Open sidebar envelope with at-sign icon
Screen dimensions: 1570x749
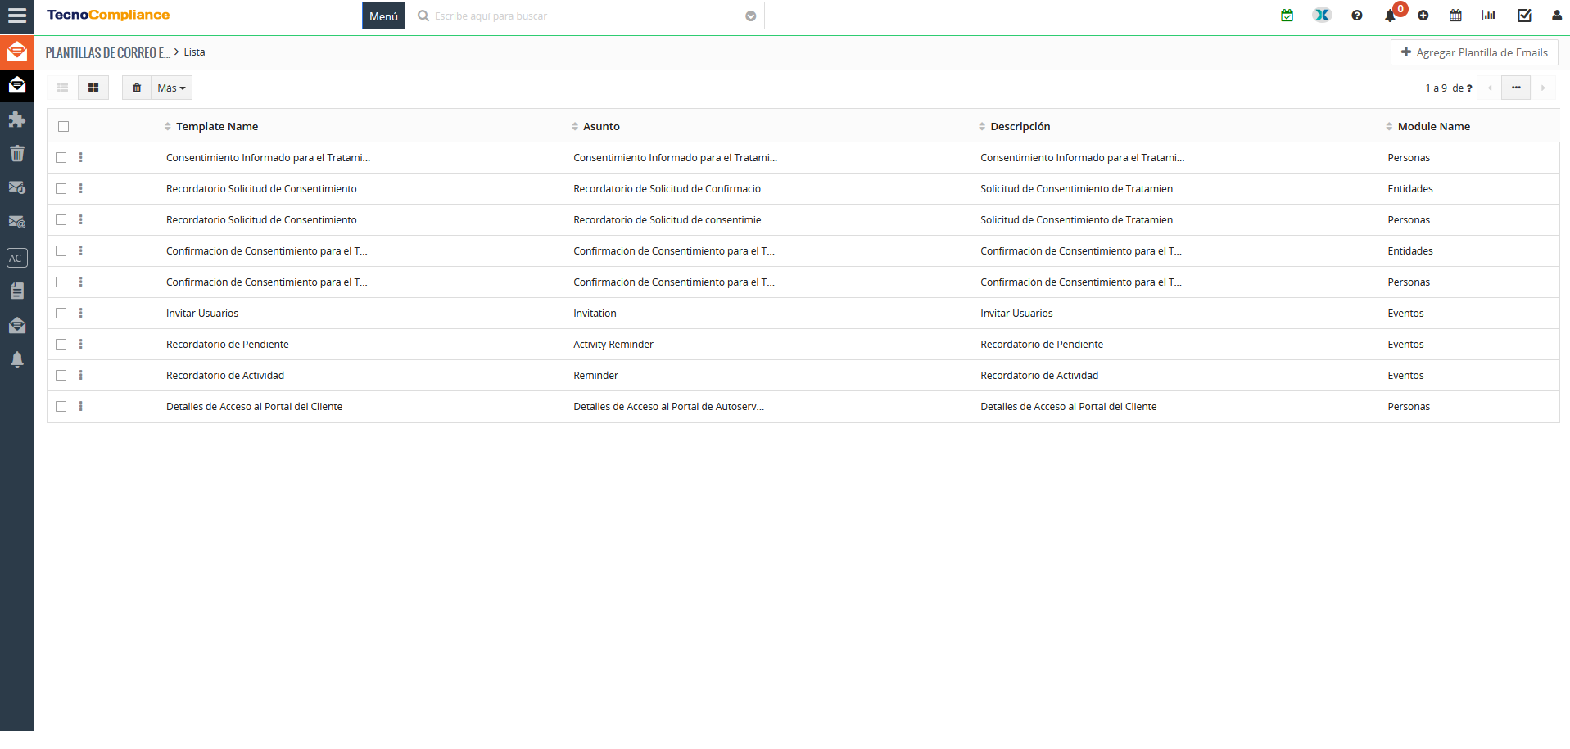coord(17,222)
